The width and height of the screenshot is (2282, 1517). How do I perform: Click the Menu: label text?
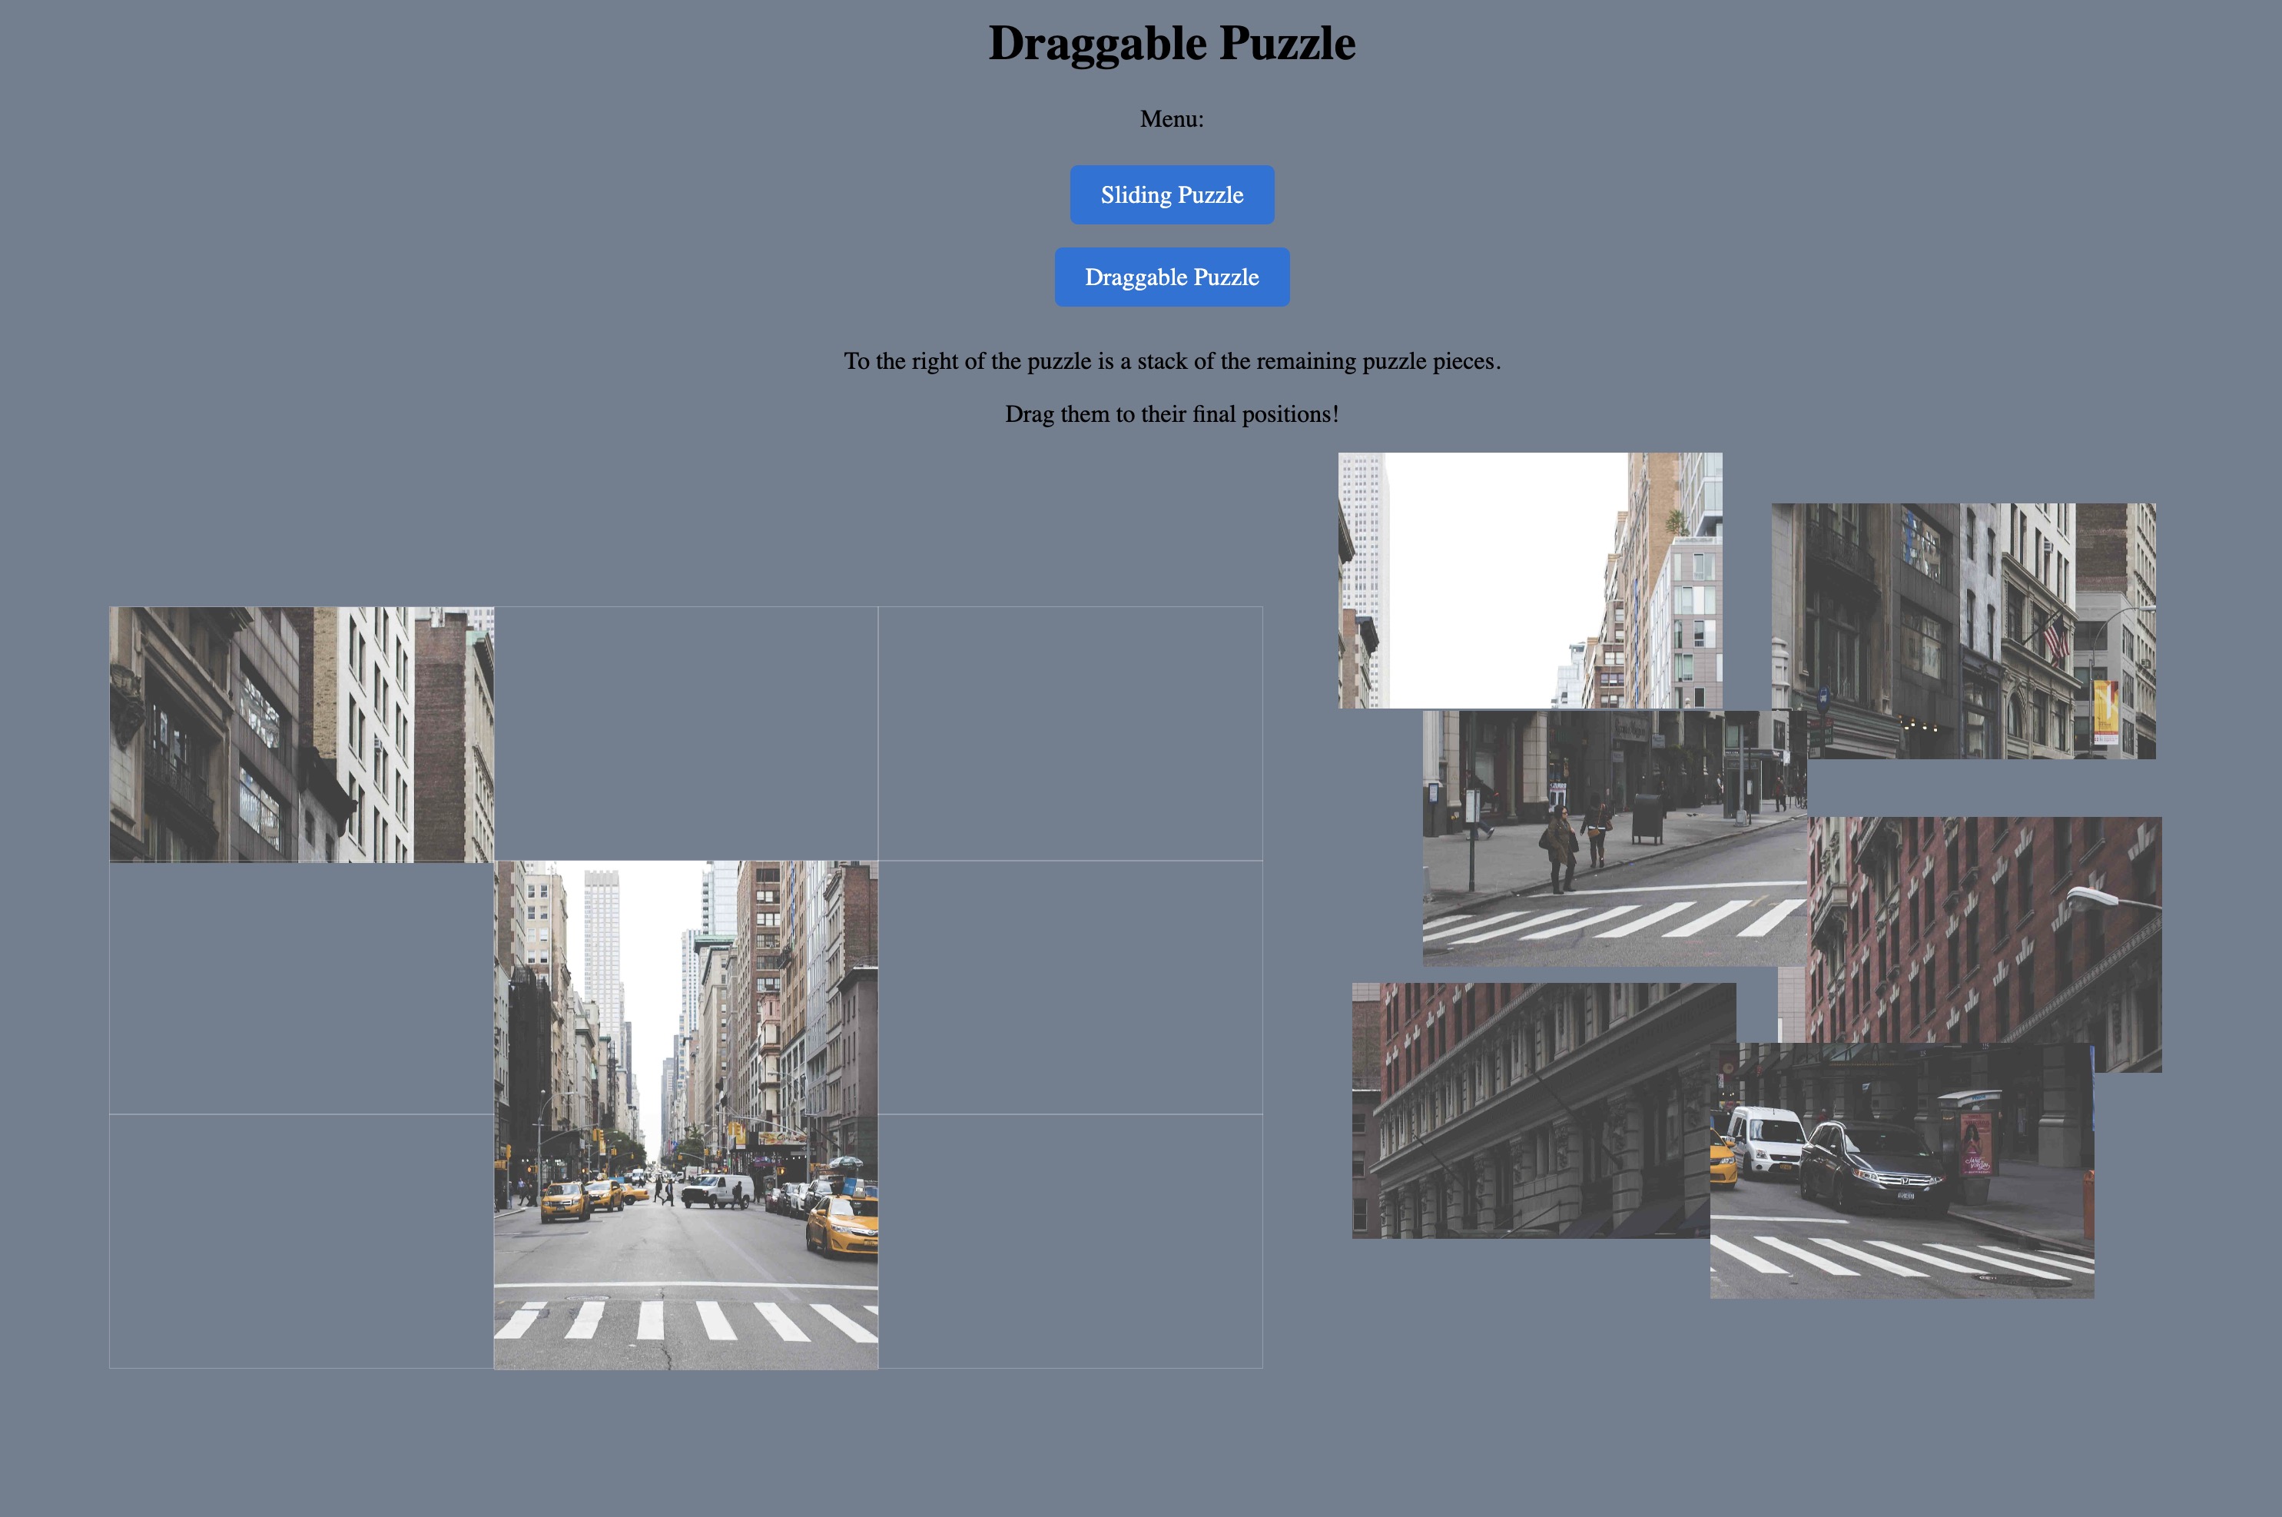(1172, 119)
